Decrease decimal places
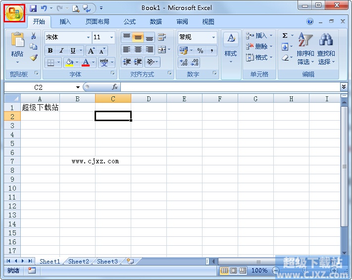352x280 pixels. coord(195,62)
